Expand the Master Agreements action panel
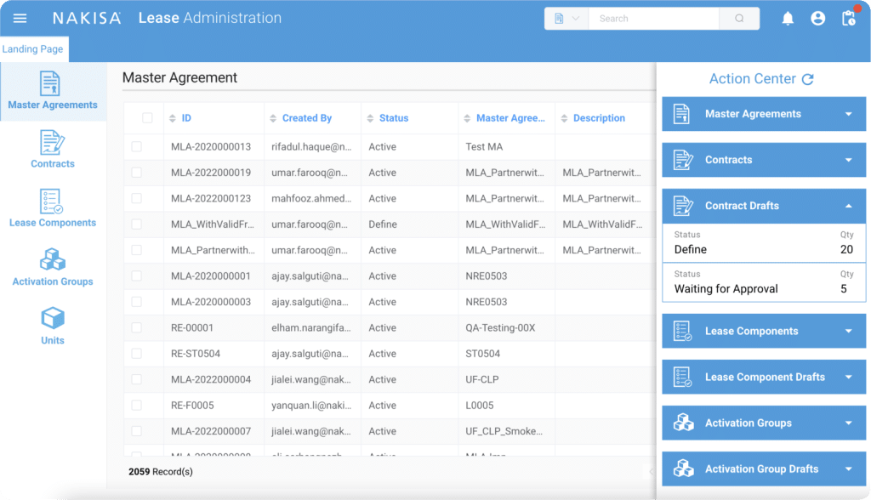The image size is (871, 500). pyautogui.click(x=763, y=114)
